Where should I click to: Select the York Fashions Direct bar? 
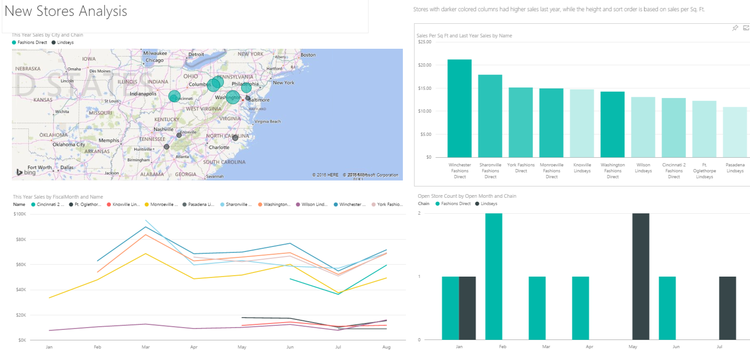pyautogui.click(x=521, y=123)
